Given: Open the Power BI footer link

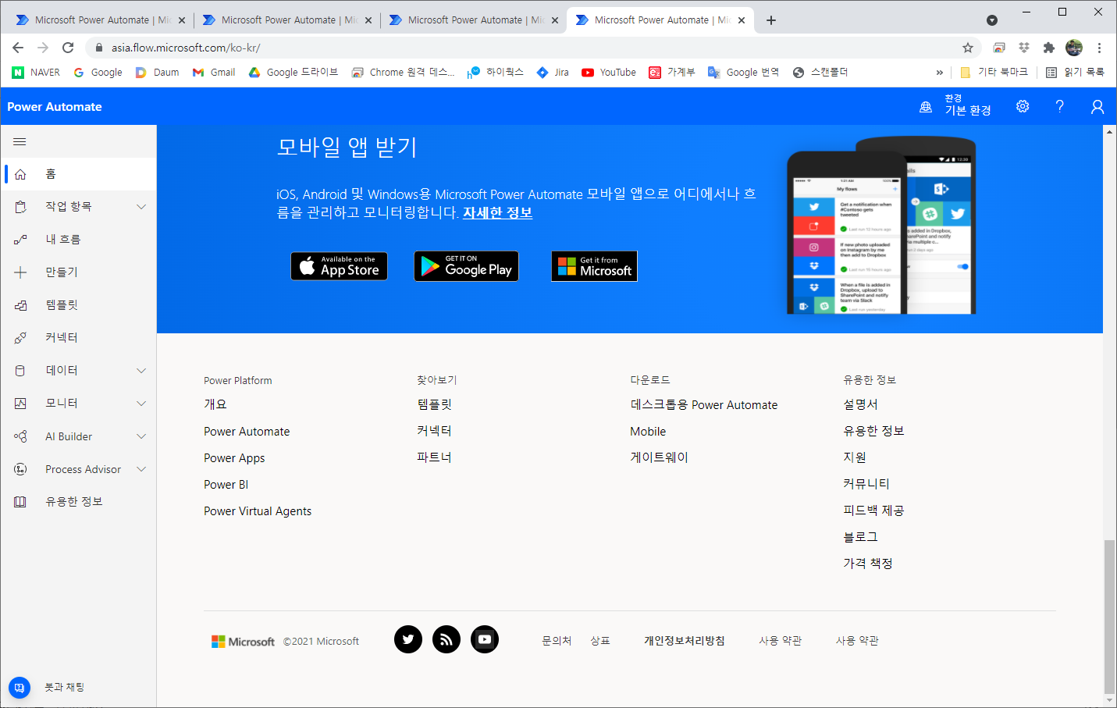Looking at the screenshot, I should click(226, 485).
